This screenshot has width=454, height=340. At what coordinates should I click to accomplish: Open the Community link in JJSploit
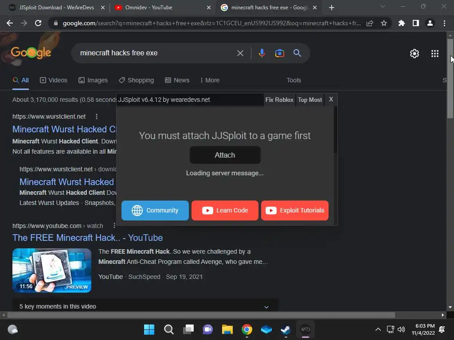click(155, 210)
